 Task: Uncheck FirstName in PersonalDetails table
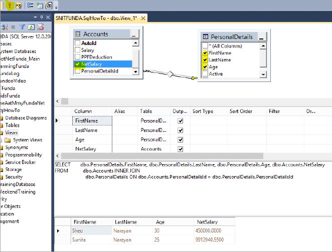(x=205, y=53)
